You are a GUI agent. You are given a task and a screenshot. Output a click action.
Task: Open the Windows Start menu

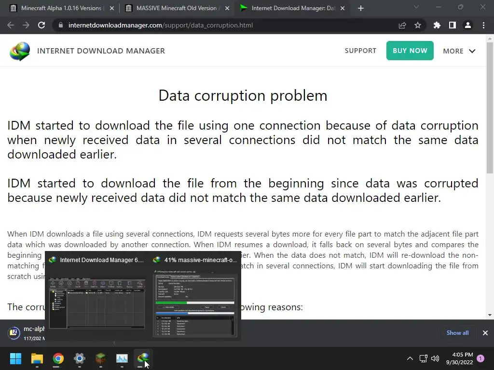[15, 358]
